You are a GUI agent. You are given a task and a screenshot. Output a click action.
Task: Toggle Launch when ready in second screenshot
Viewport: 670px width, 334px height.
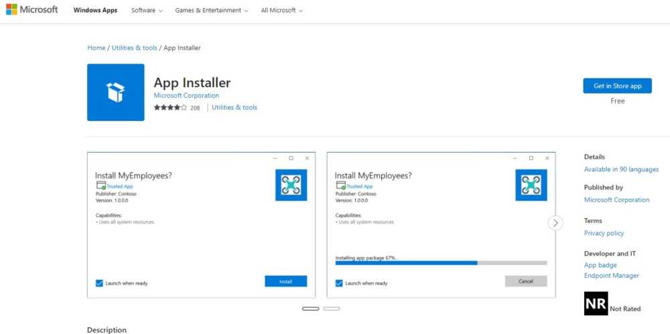click(x=340, y=283)
